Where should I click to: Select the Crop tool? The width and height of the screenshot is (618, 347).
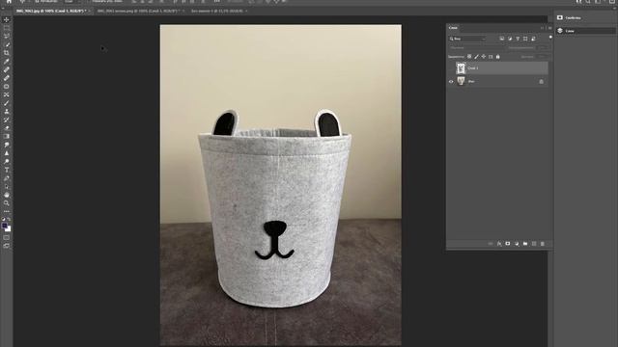7,53
